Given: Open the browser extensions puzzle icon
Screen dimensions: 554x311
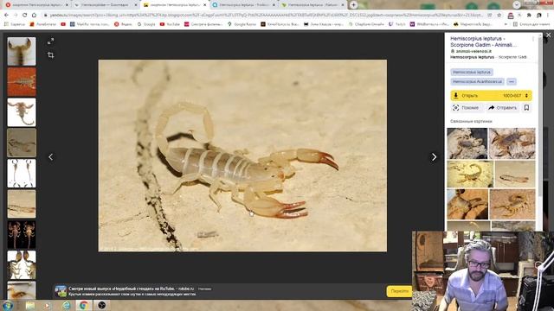Looking at the screenshot, I should (529, 16).
